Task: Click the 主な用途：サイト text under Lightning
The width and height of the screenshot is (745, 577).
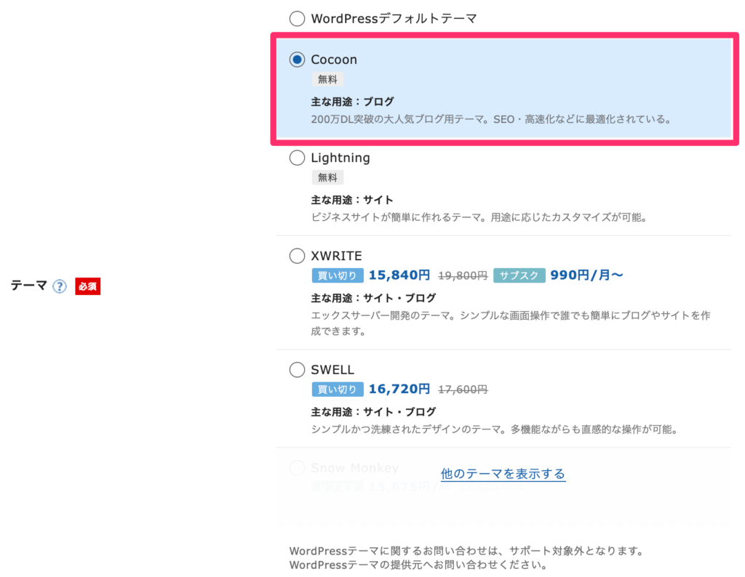Action: [352, 200]
